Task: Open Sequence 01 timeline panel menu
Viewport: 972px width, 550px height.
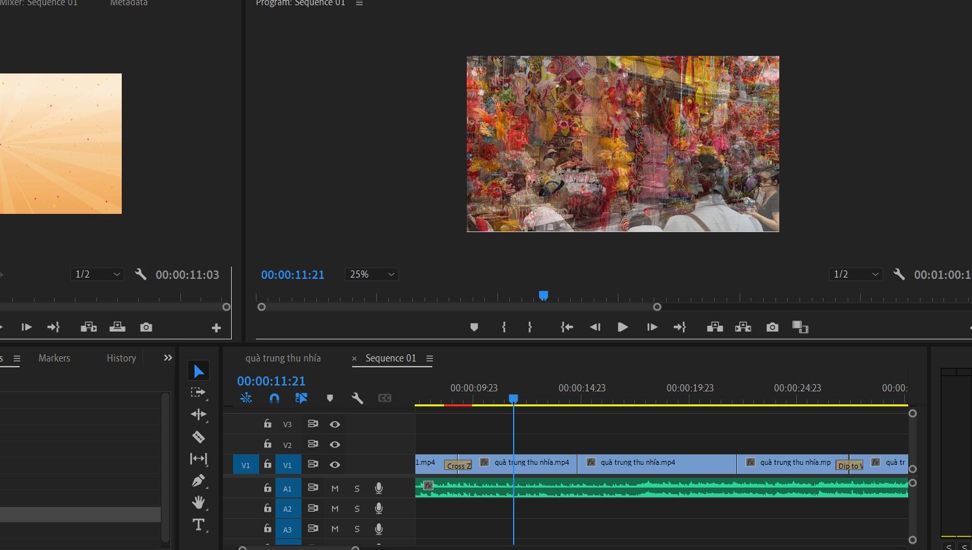Action: [x=430, y=358]
